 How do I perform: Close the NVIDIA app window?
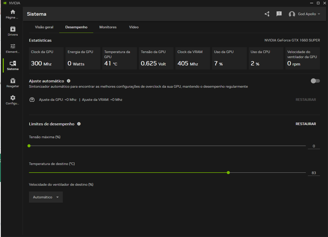click(325, 3)
